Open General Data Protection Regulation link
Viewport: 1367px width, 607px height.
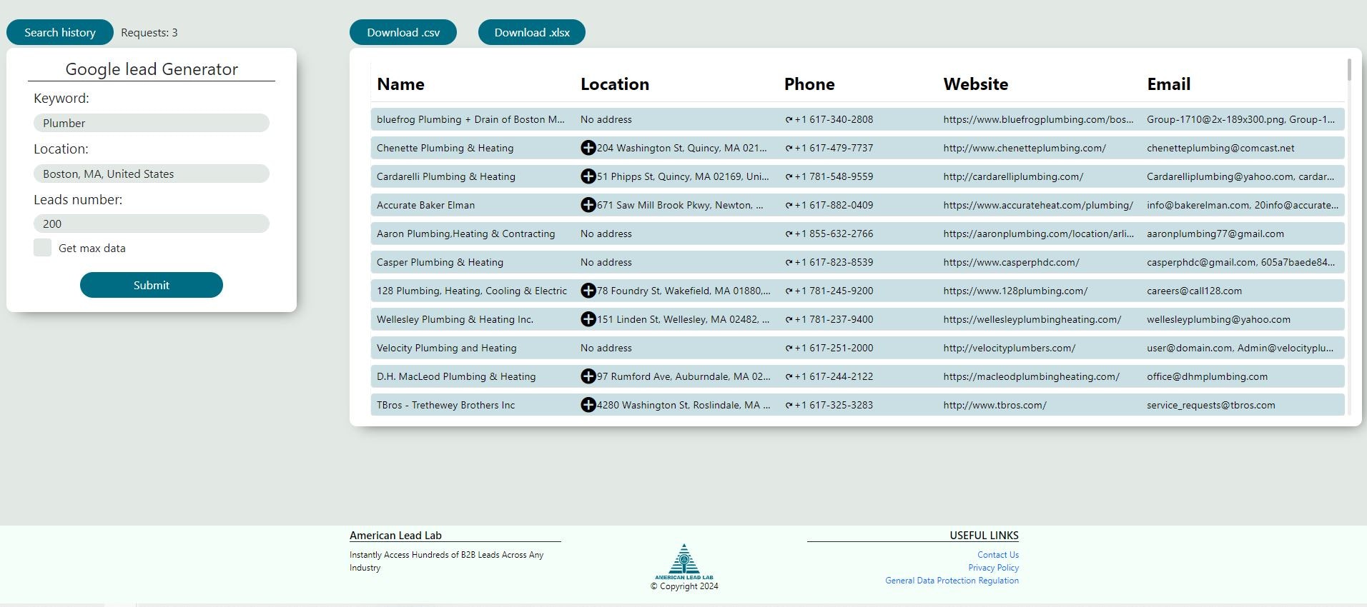coord(952,581)
